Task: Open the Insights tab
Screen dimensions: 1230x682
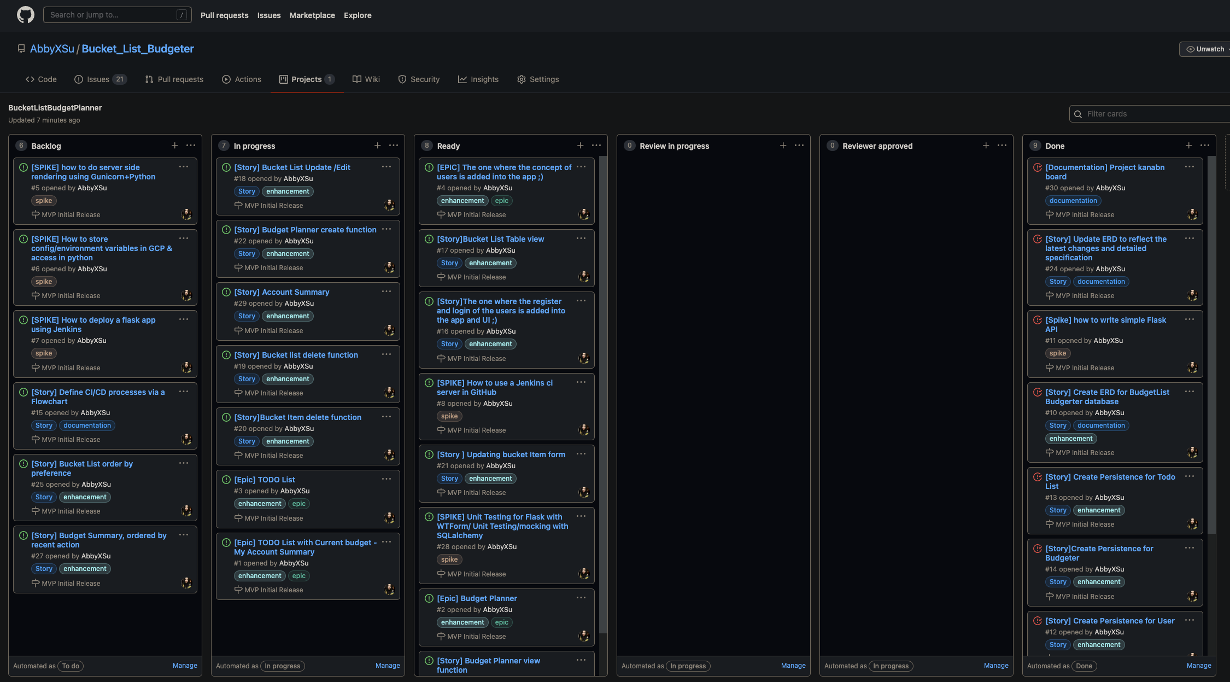Action: (478, 79)
